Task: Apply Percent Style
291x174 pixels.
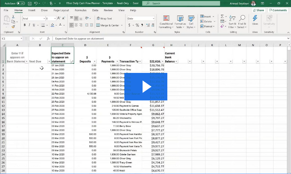Action: click(x=137, y=25)
